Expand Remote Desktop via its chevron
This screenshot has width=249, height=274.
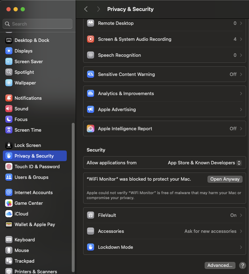[x=241, y=23]
